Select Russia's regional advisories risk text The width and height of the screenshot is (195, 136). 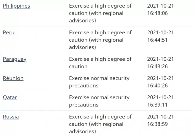pos(100,124)
